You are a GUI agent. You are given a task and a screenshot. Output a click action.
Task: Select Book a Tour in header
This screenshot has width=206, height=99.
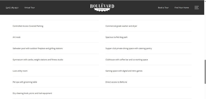tap(163, 8)
